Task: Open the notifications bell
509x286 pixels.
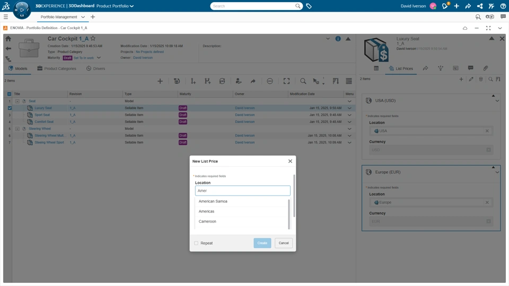Action: (x=445, y=6)
